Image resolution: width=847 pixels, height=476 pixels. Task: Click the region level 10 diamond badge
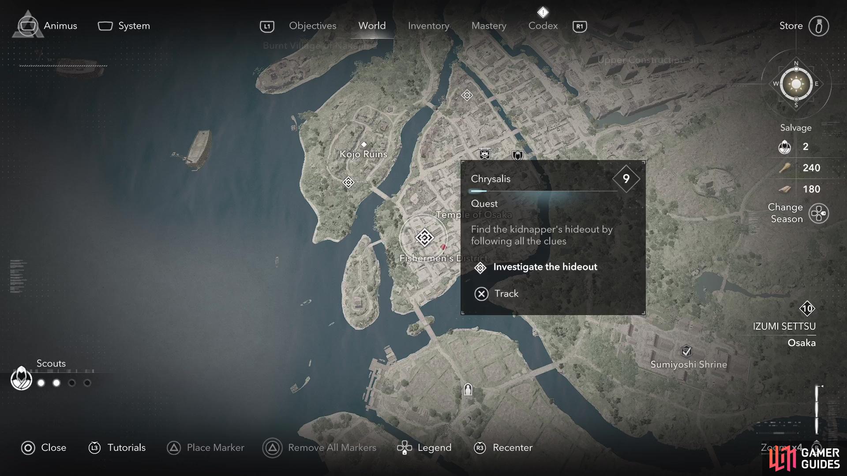tap(807, 309)
